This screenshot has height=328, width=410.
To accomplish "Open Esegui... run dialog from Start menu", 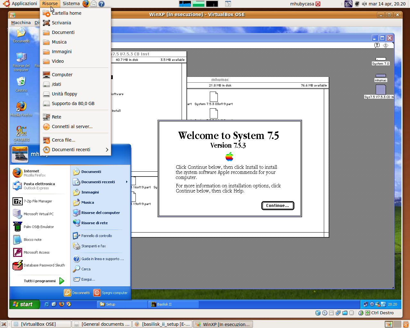I will pos(100,279).
